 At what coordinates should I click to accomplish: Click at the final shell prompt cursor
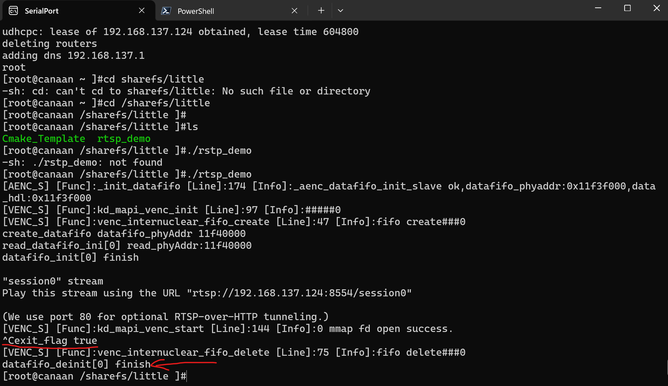tap(187, 376)
